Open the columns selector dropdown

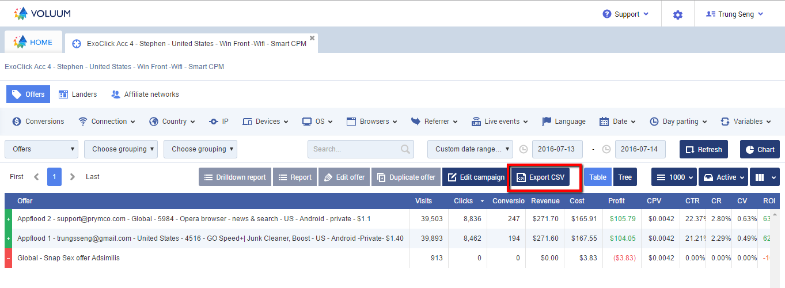click(x=765, y=177)
